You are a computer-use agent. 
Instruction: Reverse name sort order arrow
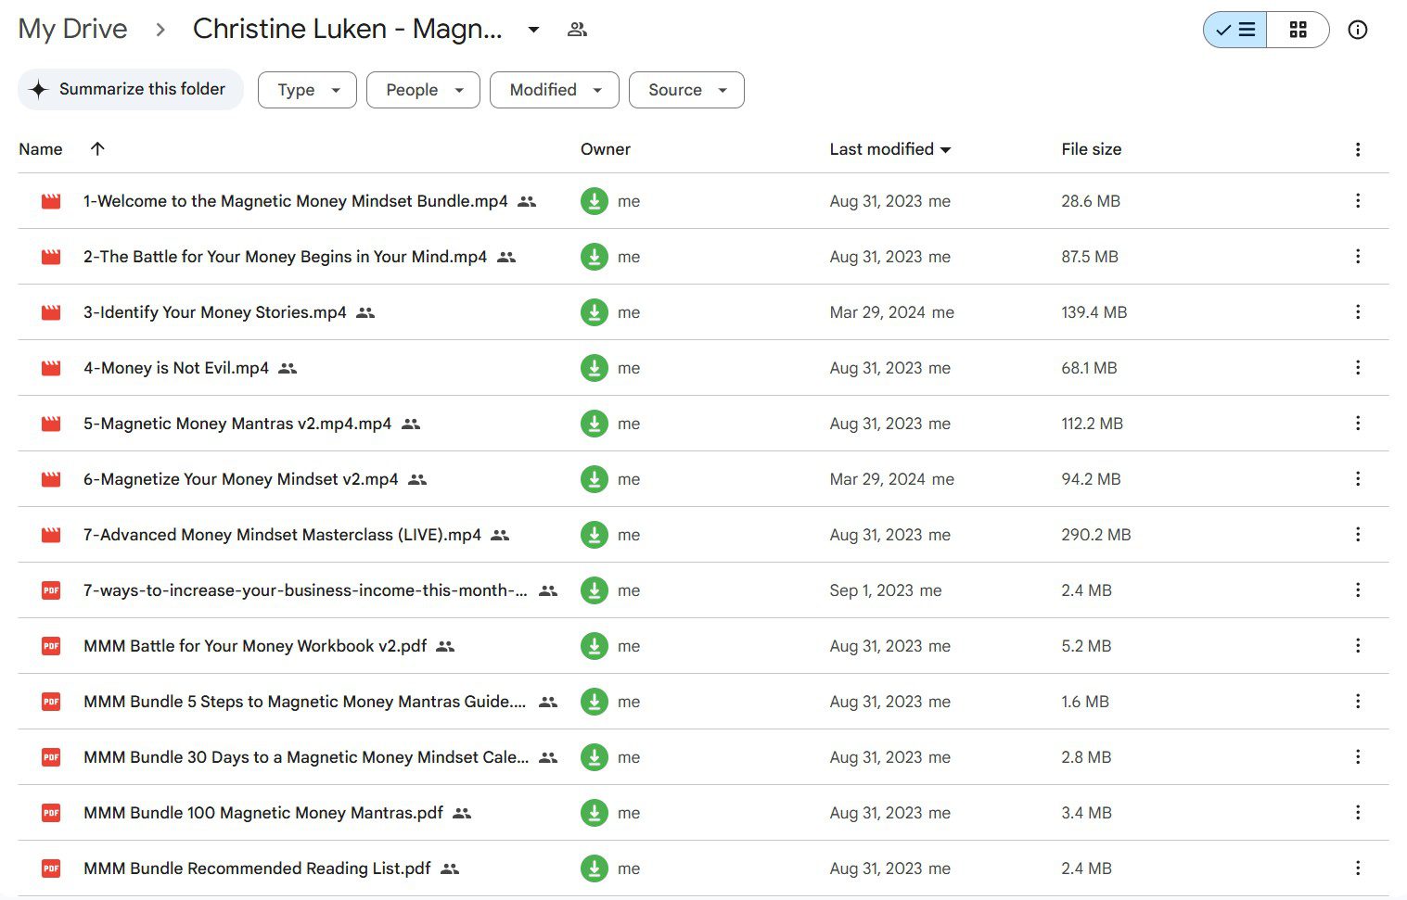point(97,148)
